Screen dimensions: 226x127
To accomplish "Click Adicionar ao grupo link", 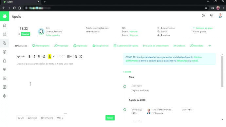I will click(x=203, y=28).
